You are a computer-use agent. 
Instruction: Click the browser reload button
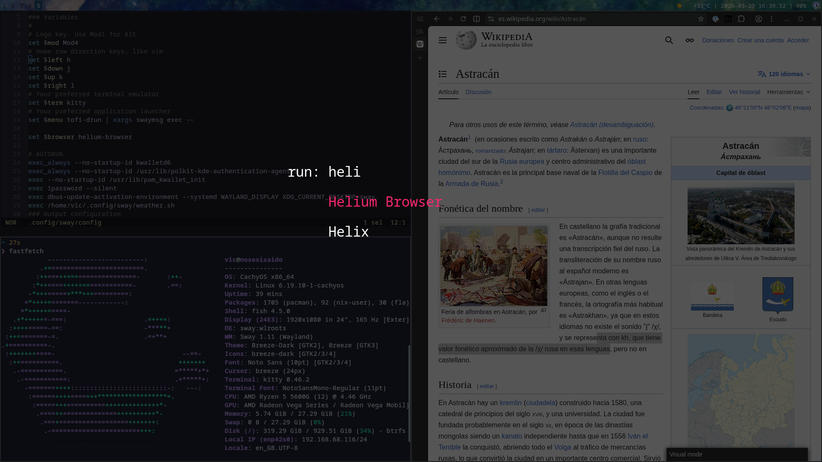tap(463, 19)
